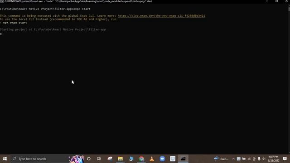Open File Explorer from the taskbar
This screenshot has width=290, height=163.
(121, 159)
